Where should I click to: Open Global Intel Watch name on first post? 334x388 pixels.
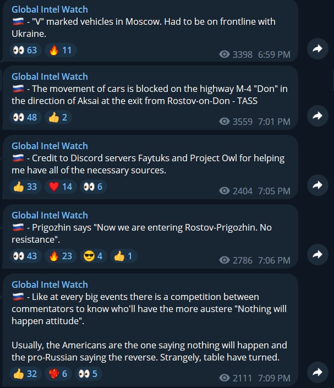pyautogui.click(x=50, y=9)
